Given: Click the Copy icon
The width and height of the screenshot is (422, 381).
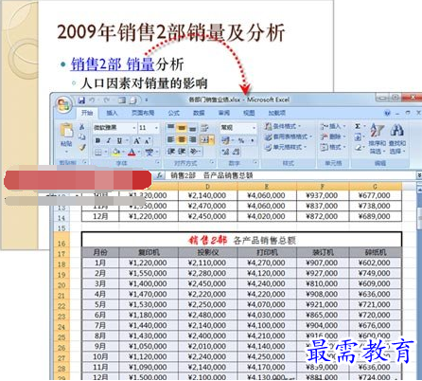Looking at the screenshot, I should point(82,136).
